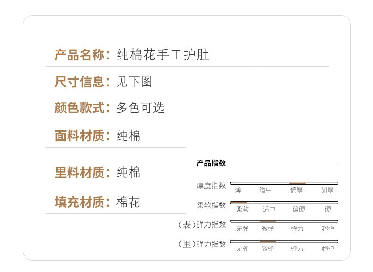Click the 柔软指数 softness slider bar
Screen dimensions: 373x272
(x=284, y=202)
